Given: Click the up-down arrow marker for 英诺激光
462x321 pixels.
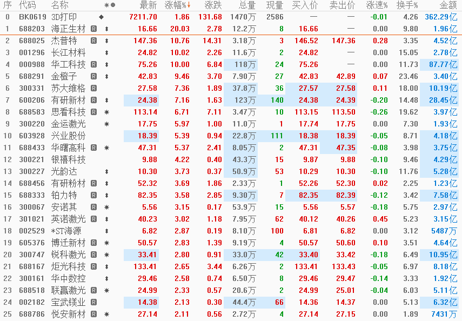Looking at the screenshot, I should 106,219.
